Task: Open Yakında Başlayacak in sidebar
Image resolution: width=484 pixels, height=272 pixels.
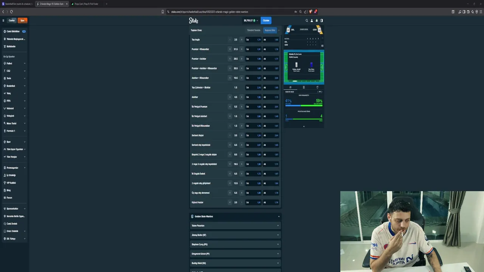Action: pyautogui.click(x=14, y=39)
